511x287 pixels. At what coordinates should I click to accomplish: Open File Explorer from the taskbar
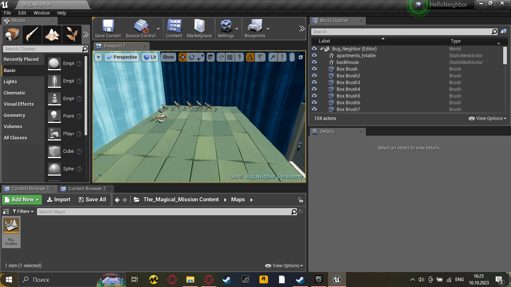(x=190, y=279)
